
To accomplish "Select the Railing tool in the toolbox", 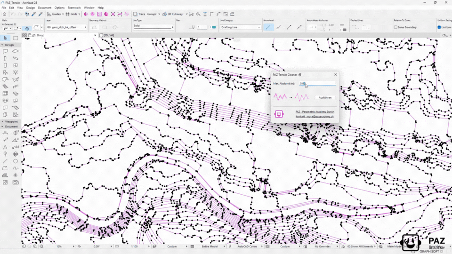I will (x=16, y=87).
